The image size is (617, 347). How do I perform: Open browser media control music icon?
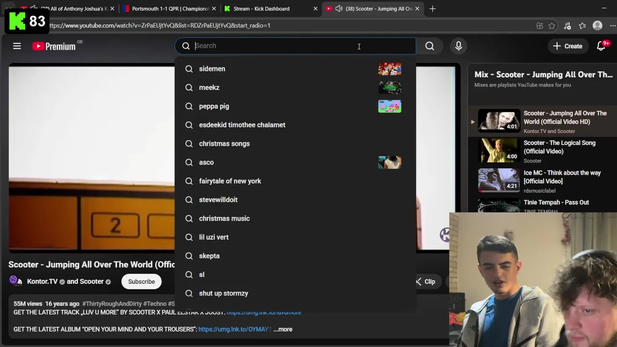point(567,26)
